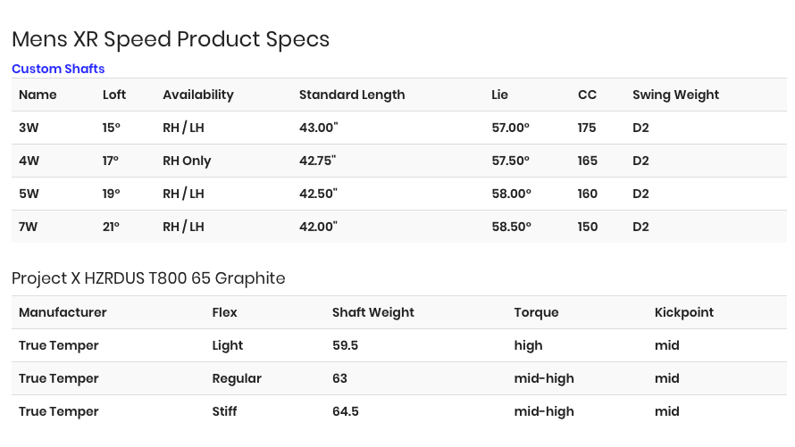Select the Stiff flex cell

click(224, 411)
